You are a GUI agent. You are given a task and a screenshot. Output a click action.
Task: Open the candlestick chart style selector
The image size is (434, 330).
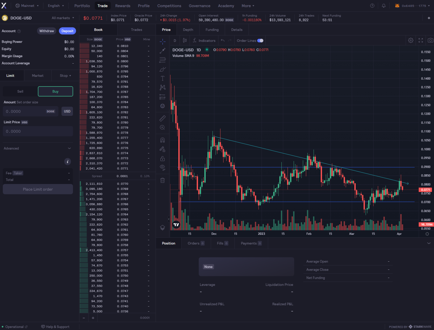coord(185,40)
